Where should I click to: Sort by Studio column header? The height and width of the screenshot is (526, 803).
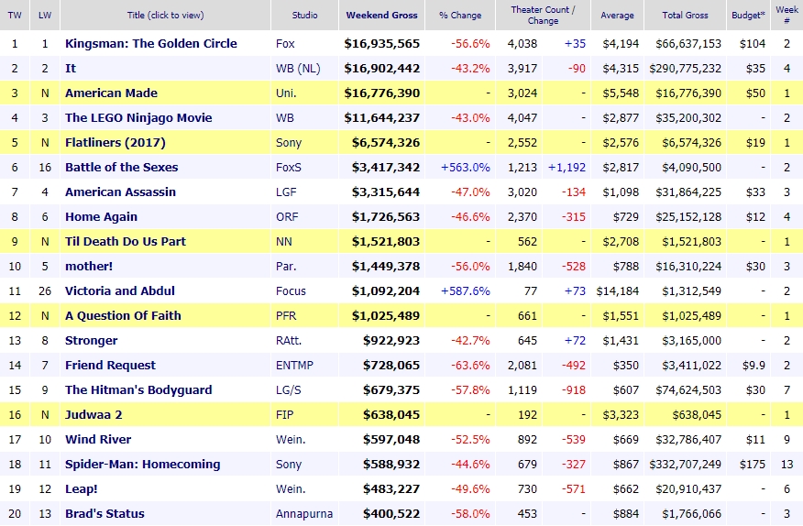[x=304, y=16]
